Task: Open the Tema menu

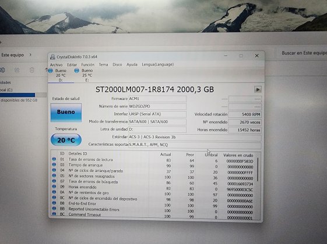Action: click(x=103, y=64)
